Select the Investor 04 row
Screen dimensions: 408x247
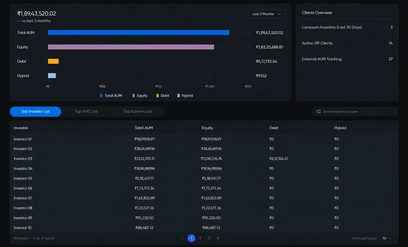(x=204, y=169)
